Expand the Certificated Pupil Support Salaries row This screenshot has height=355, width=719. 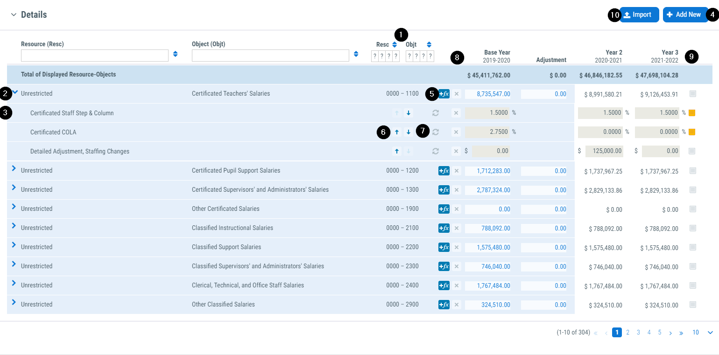[x=14, y=168]
